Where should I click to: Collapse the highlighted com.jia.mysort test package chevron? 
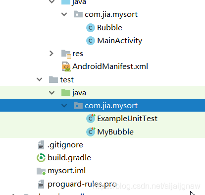[x=64, y=106]
